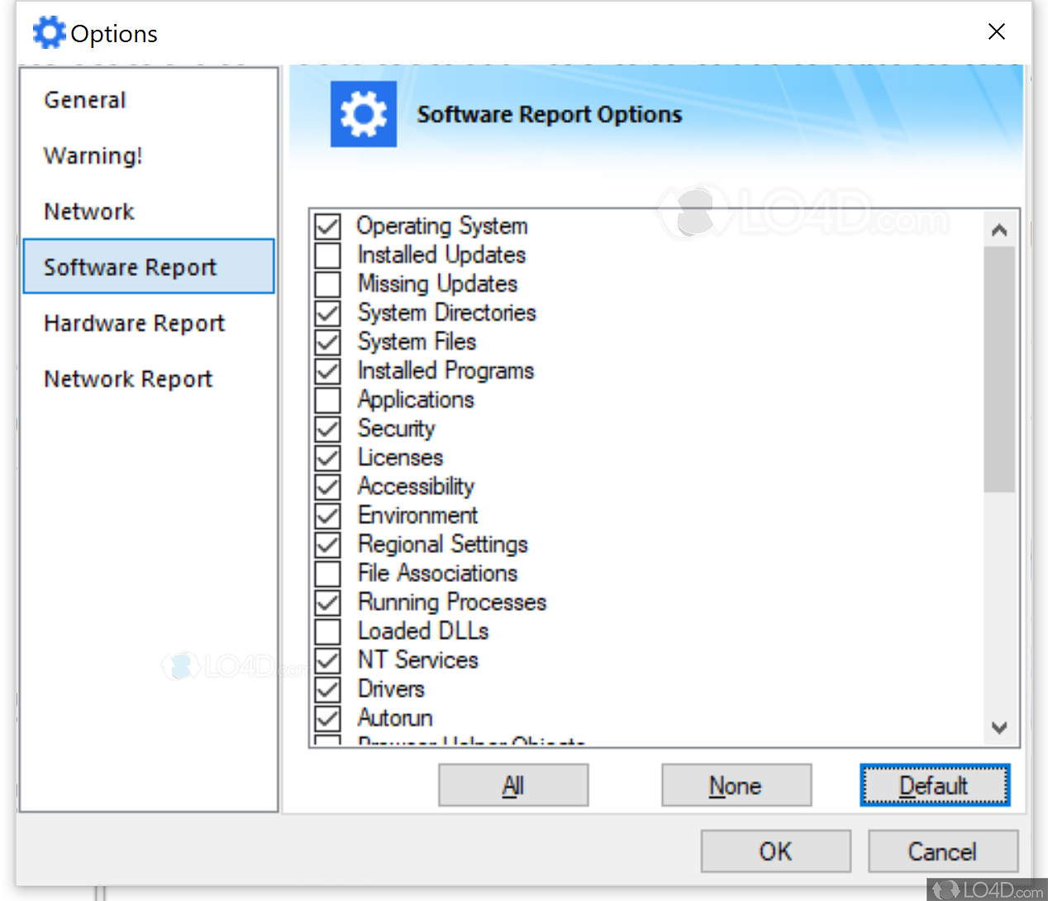
Task: Open the General settings page
Action: 84,99
